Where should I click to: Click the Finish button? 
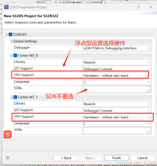click(x=116, y=158)
